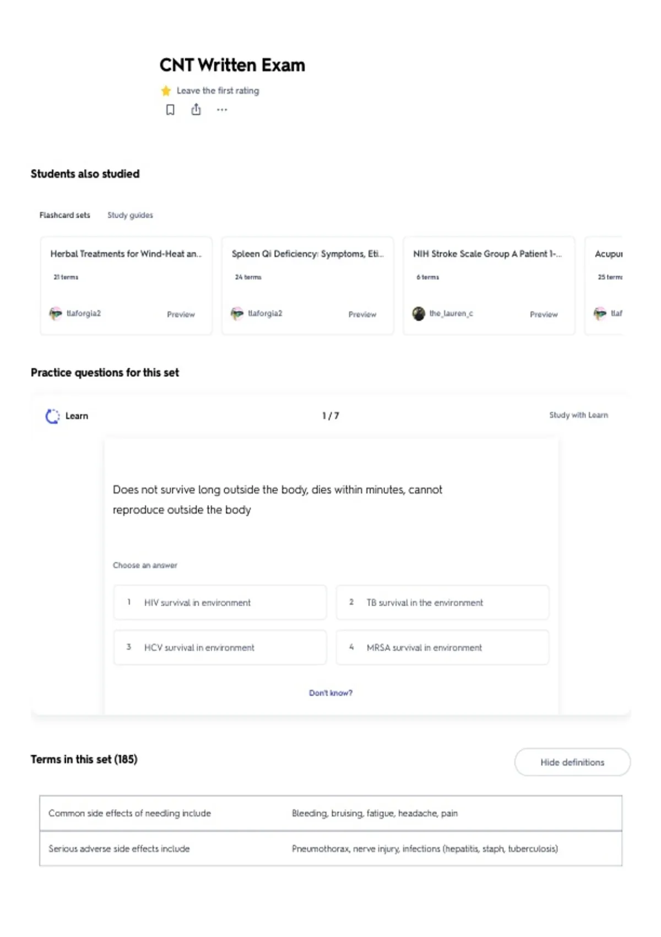
Task: Open Study with Learn link
Action: tap(578, 415)
